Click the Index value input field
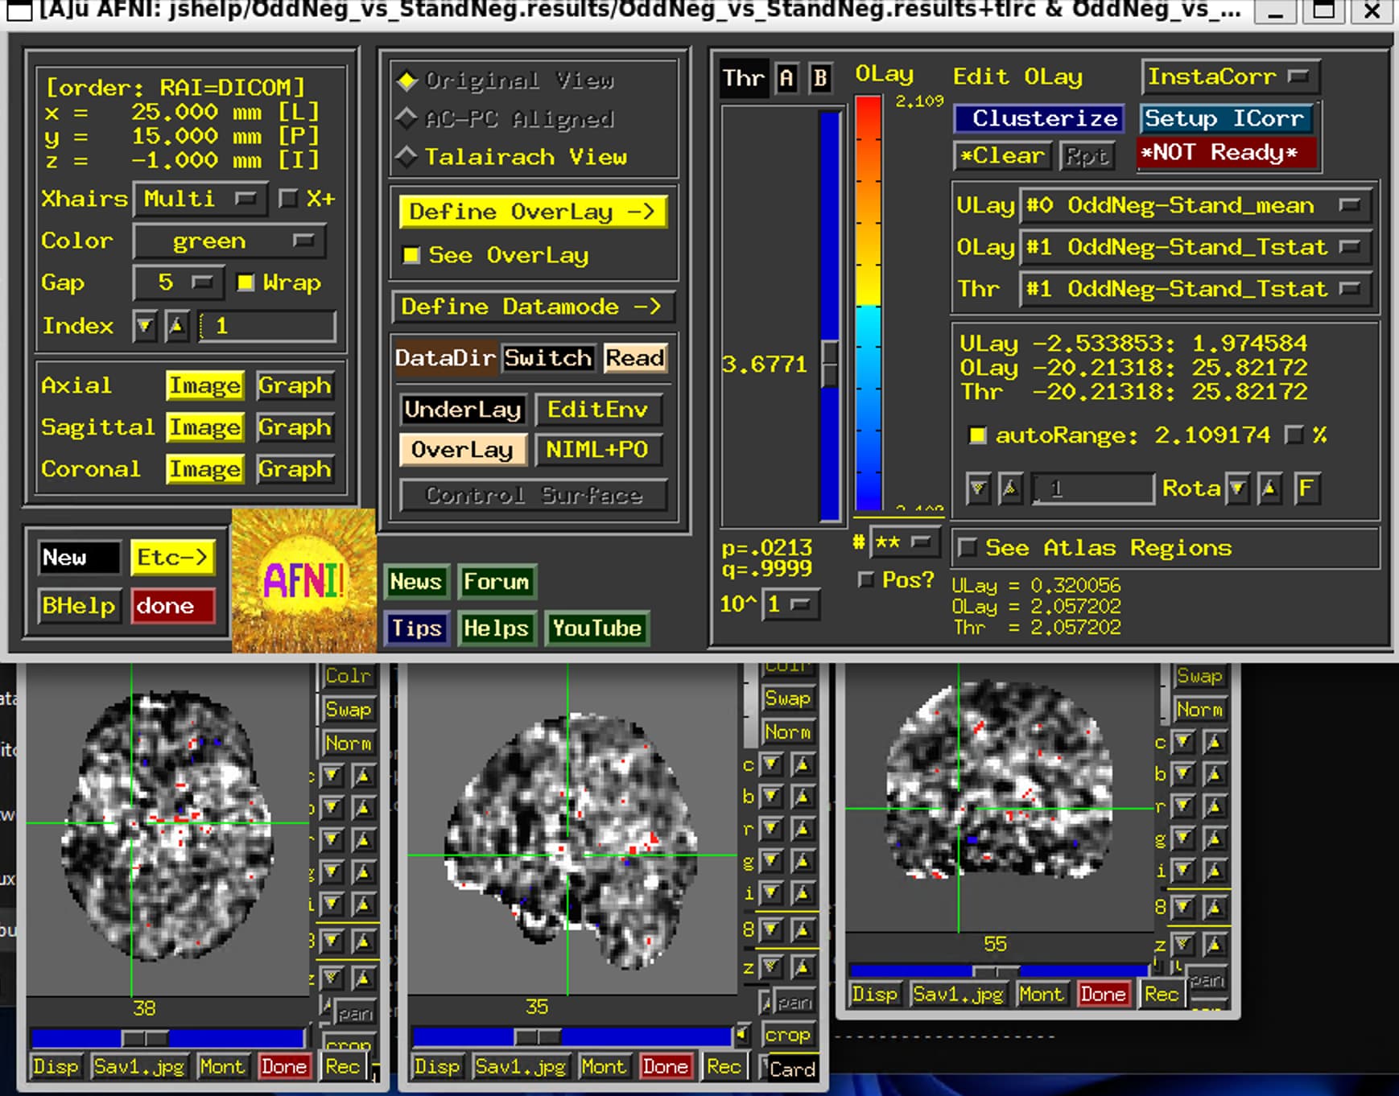This screenshot has height=1096, width=1399. pyautogui.click(x=267, y=327)
